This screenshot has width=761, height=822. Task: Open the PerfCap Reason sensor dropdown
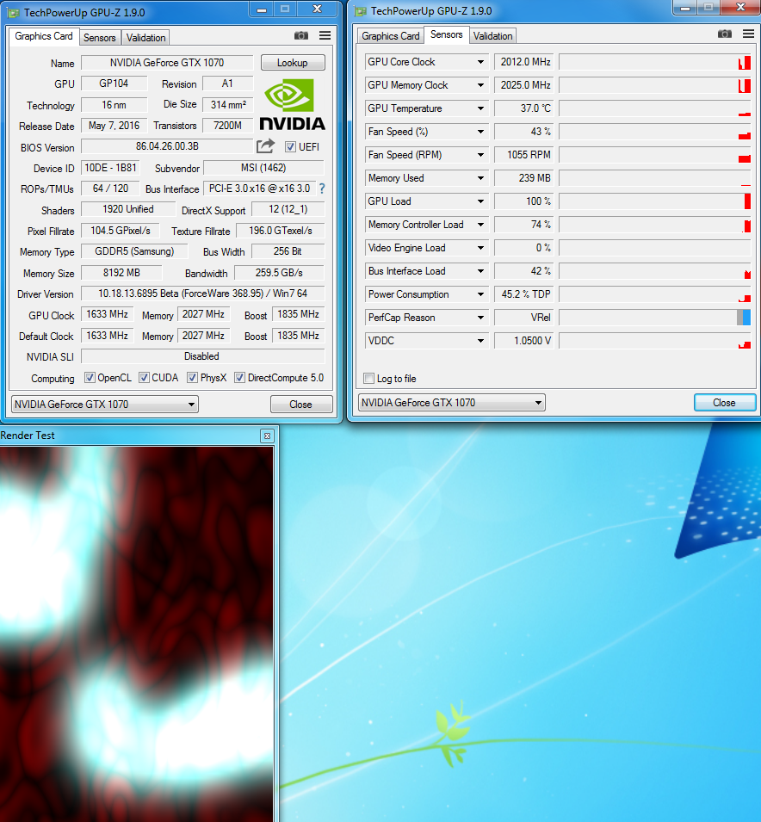point(480,318)
